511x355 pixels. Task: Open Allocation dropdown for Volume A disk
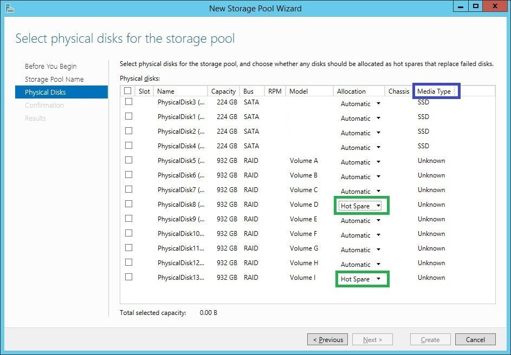pos(360,162)
